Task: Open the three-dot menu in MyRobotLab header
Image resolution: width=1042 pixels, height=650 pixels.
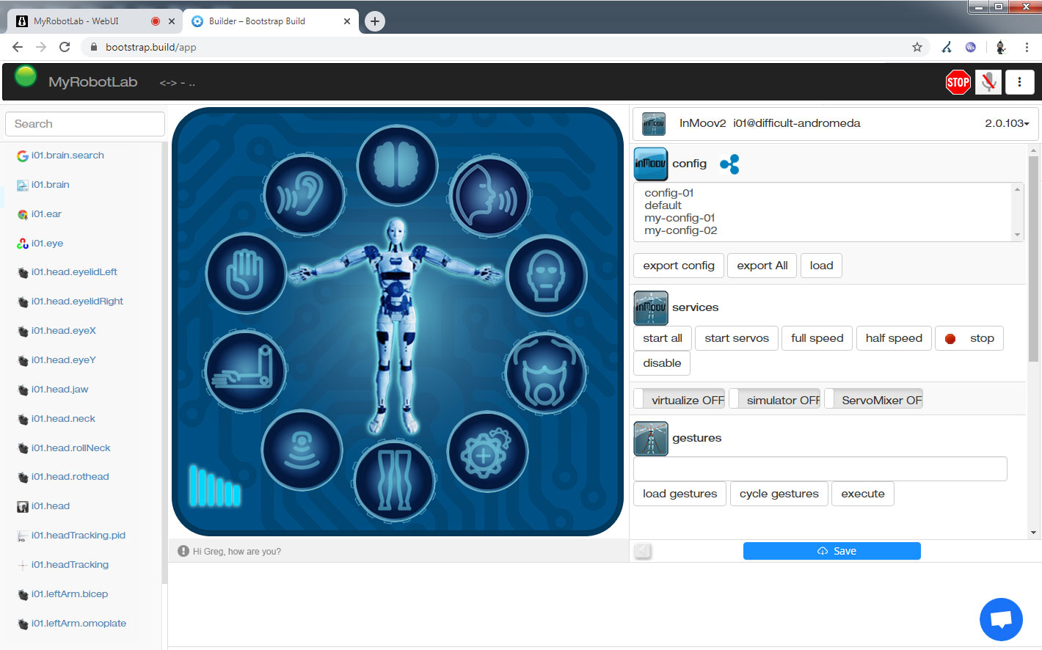Action: [1019, 82]
